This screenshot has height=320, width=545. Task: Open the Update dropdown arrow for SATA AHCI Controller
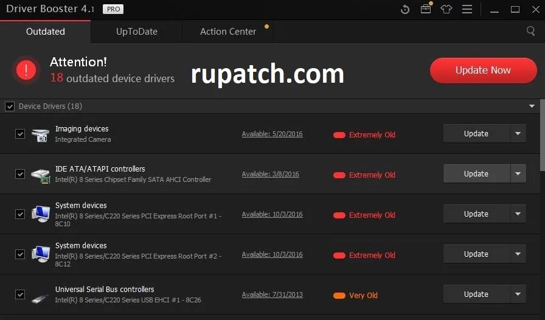[x=518, y=173]
